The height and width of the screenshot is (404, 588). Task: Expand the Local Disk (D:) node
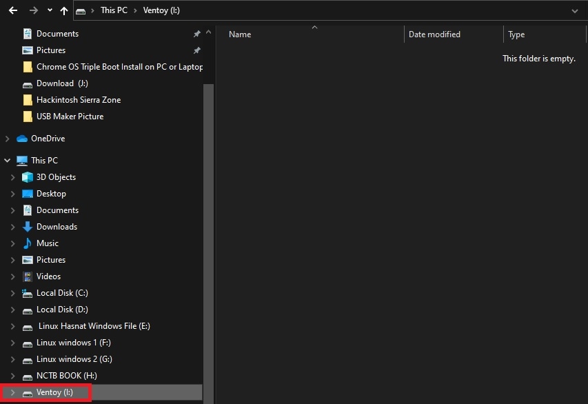[x=12, y=310]
